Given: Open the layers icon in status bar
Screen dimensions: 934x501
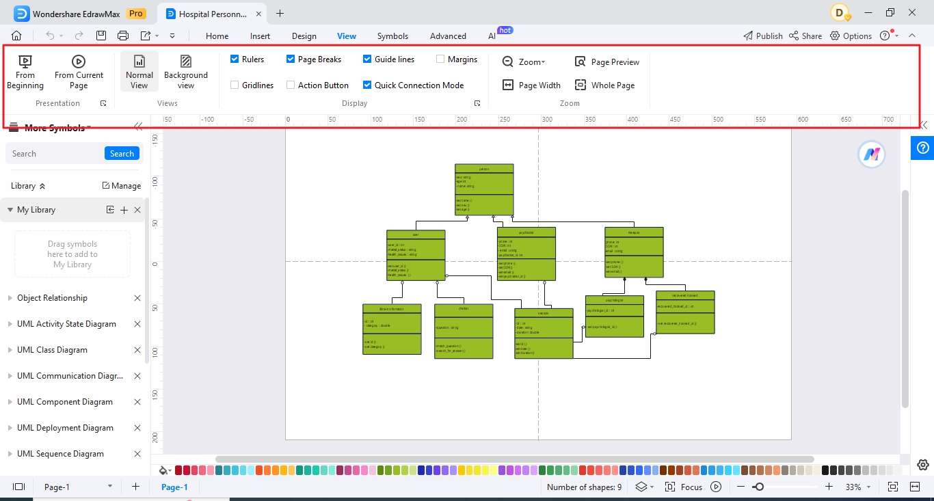Looking at the screenshot, I should tap(641, 487).
